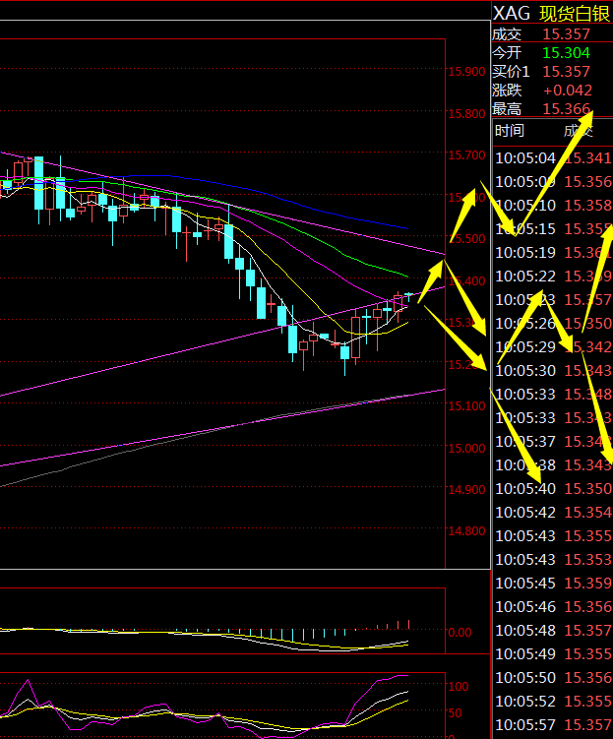This screenshot has width=613, height=739.
Task: Click the 14.800 price axis label
Action: [465, 531]
